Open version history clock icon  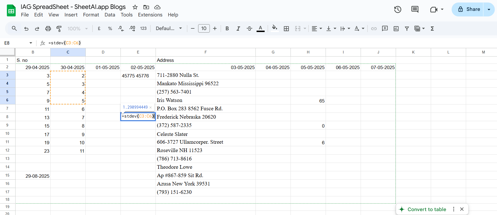pos(398,9)
